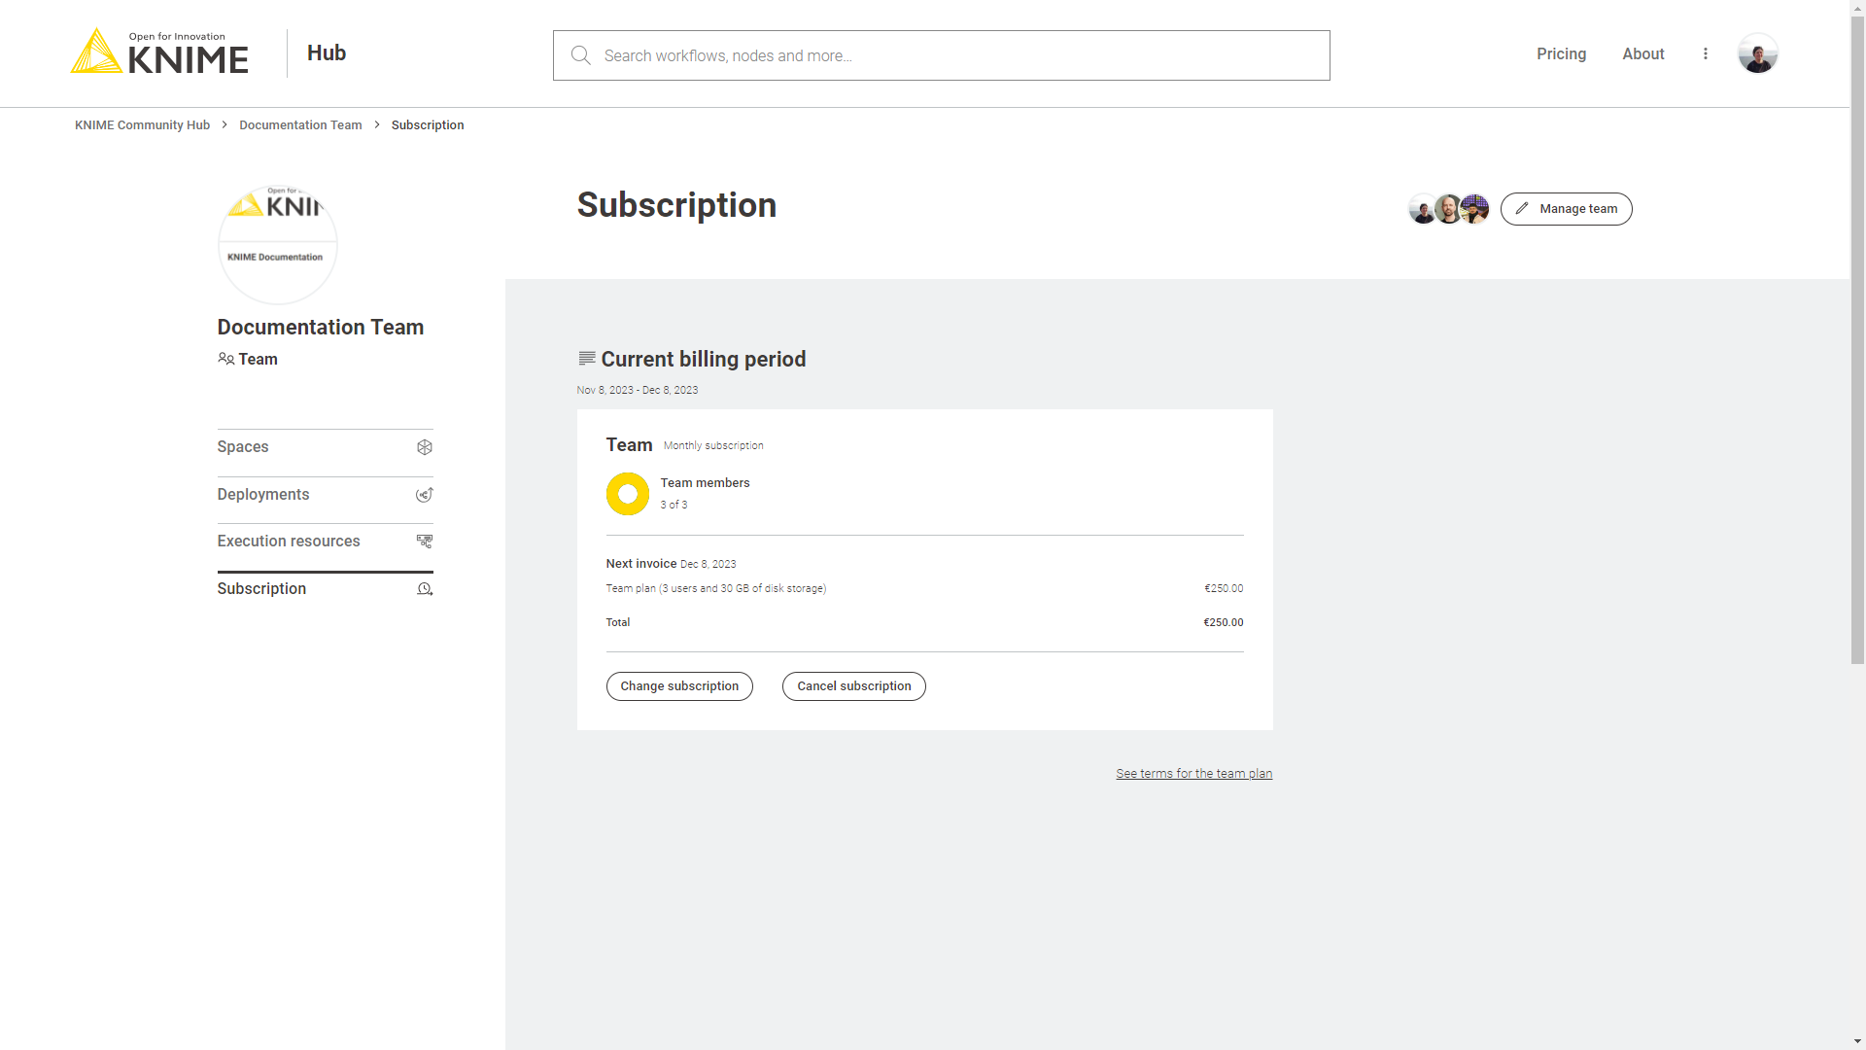Click the Subscription panel icon
The height and width of the screenshot is (1050, 1866).
(x=424, y=588)
